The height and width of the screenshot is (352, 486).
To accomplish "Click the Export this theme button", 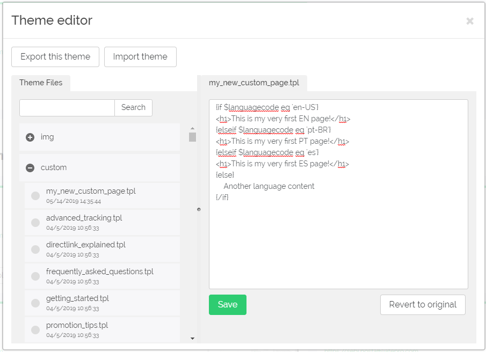I will coord(55,57).
